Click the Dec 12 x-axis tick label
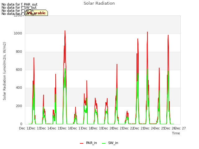Screen dimensions: 199x149 click(25, 128)
